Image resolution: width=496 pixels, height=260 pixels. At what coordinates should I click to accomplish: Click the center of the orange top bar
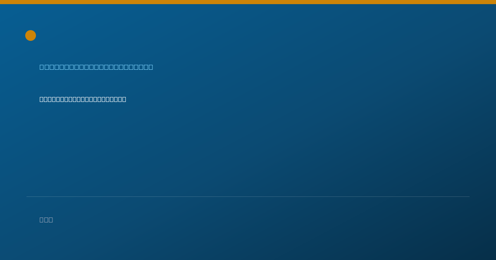pos(248,2)
